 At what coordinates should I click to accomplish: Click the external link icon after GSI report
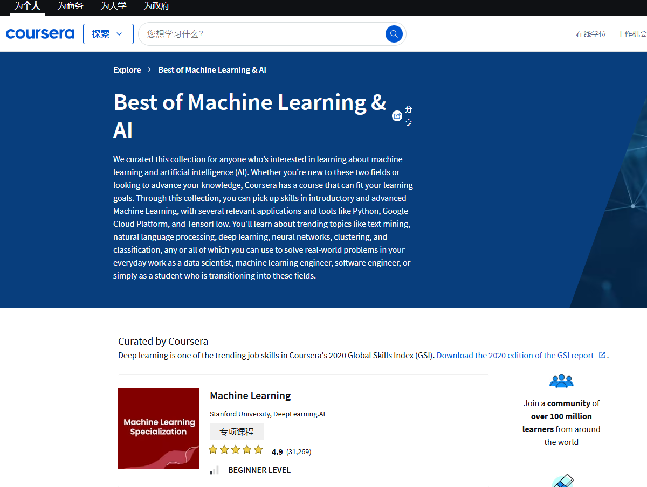point(602,355)
